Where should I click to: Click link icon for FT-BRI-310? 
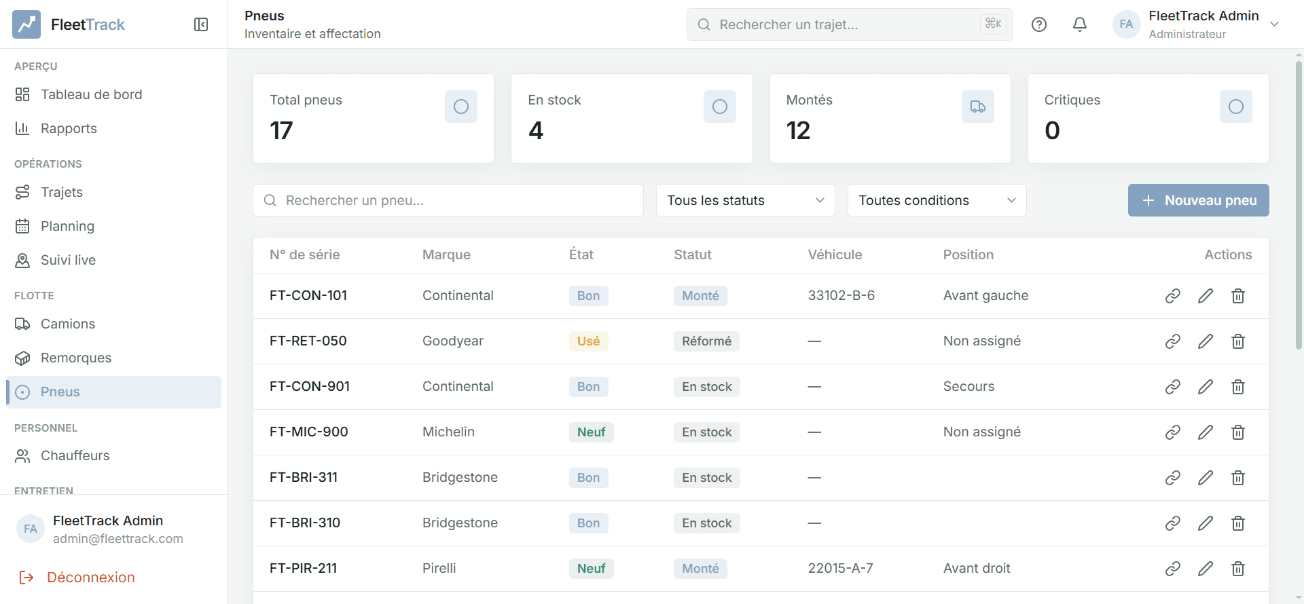[1173, 523]
